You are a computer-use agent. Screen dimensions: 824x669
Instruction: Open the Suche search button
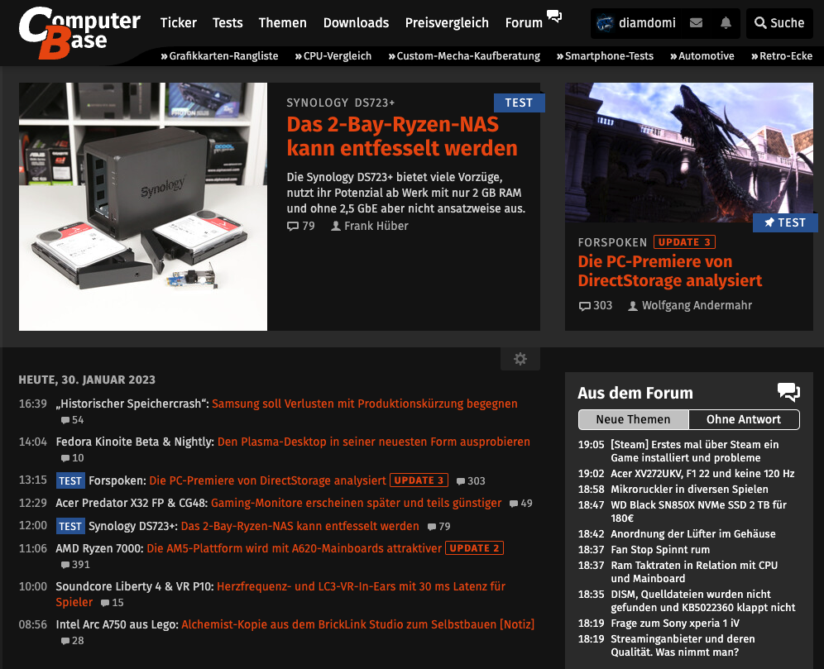(779, 23)
